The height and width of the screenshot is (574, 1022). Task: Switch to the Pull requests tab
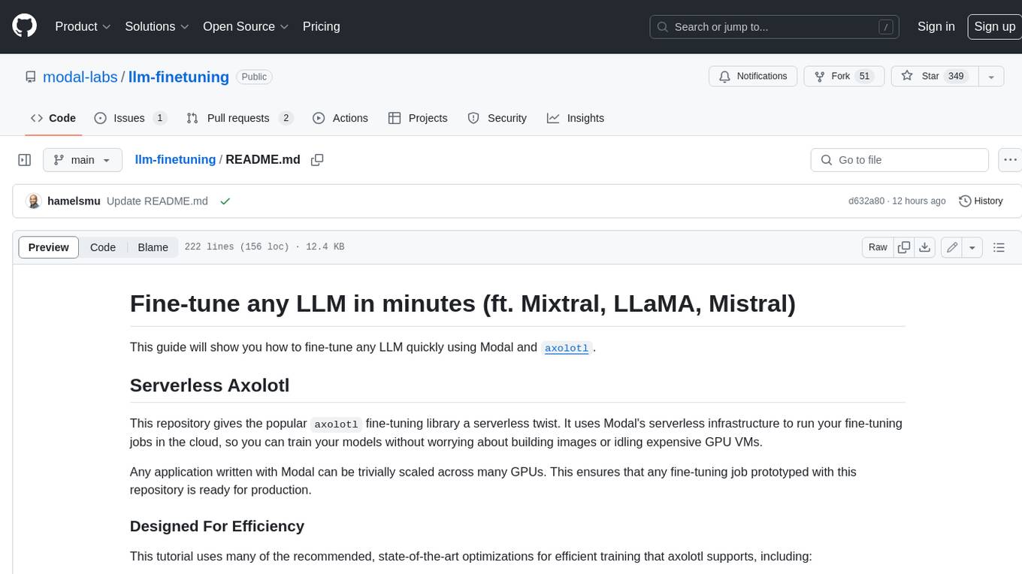239,118
